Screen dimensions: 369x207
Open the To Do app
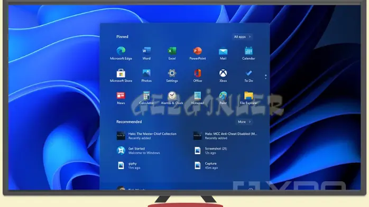pyautogui.click(x=248, y=76)
